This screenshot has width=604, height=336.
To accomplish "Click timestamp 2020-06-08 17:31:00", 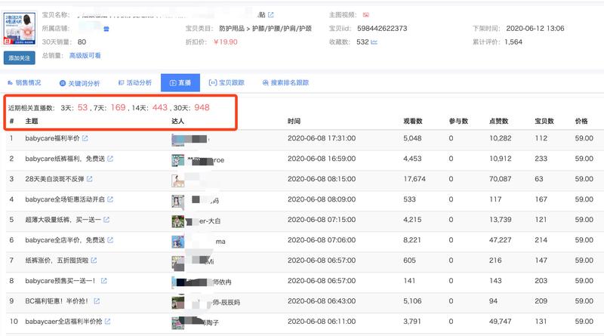I will (x=322, y=138).
